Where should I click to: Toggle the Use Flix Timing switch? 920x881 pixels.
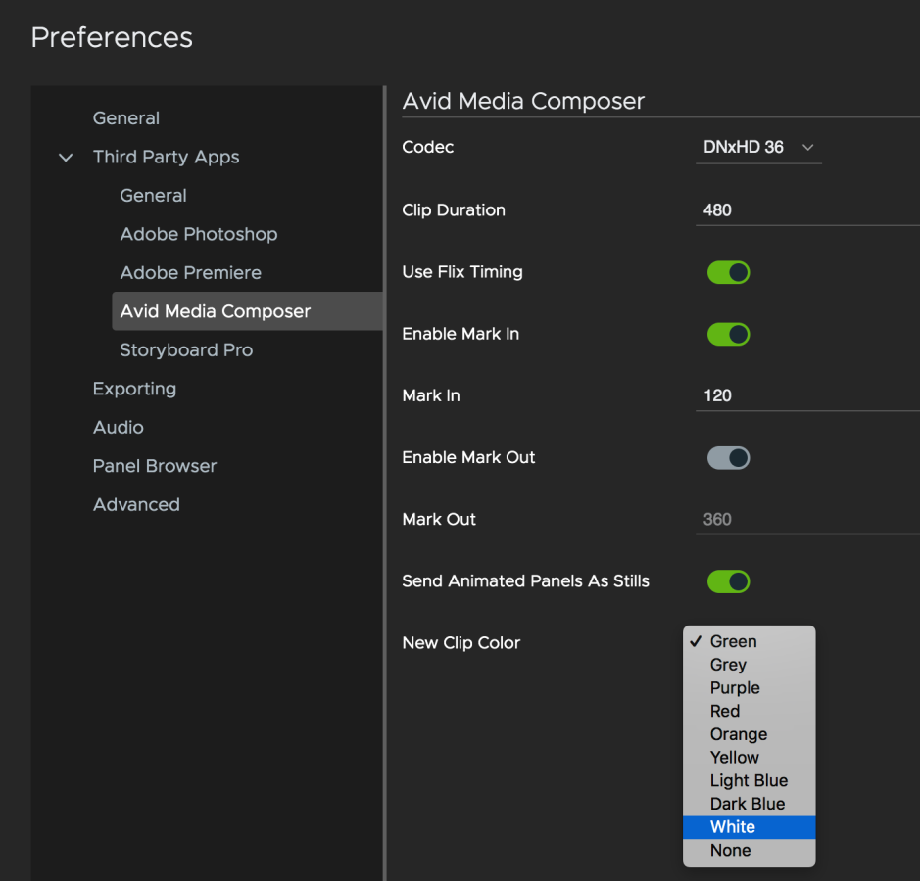[x=728, y=272]
